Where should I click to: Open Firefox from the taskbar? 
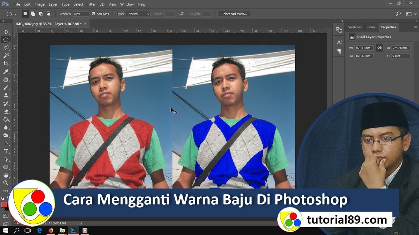[51, 230]
